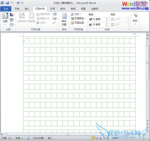Toggle 插入 insert mode in status bar
The width and height of the screenshot is (150, 141).
pos(50,138)
